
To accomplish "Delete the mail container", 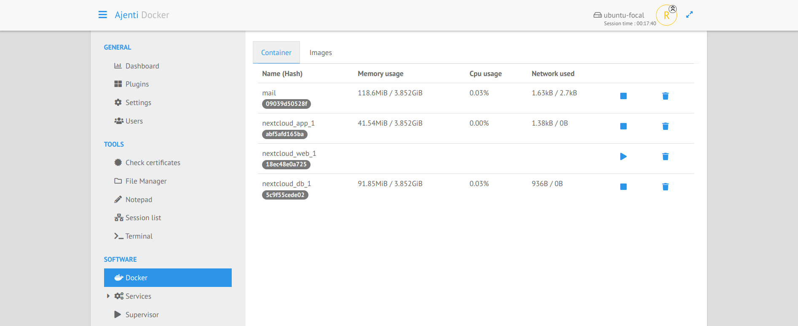I will click(665, 96).
